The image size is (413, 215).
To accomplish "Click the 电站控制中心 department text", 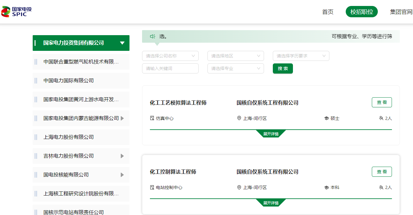I will click(169, 187).
